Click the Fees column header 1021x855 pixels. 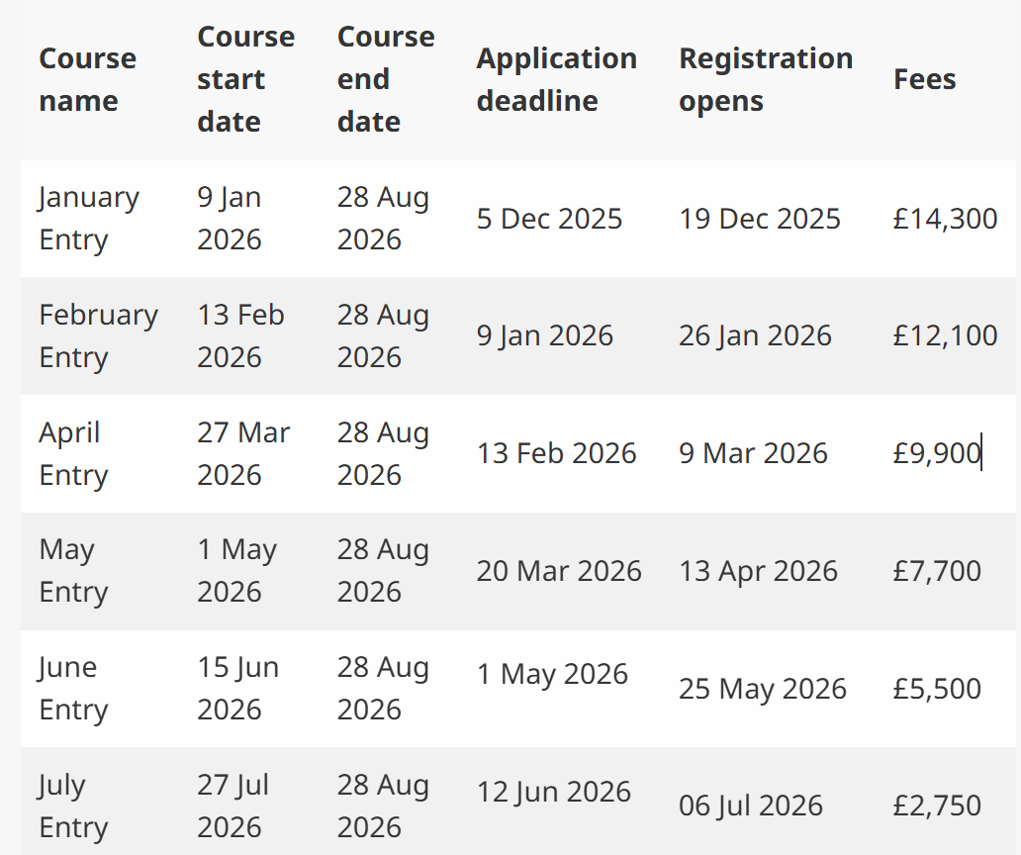coord(924,80)
